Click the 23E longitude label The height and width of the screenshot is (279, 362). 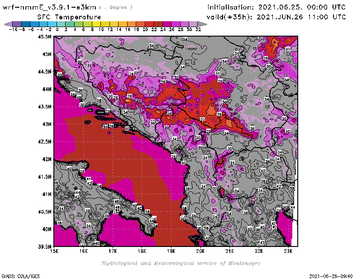pyautogui.click(x=288, y=251)
